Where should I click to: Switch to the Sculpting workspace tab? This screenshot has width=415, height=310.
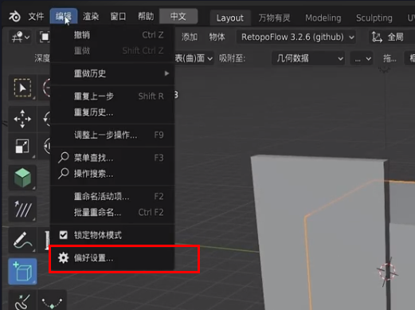(x=374, y=18)
